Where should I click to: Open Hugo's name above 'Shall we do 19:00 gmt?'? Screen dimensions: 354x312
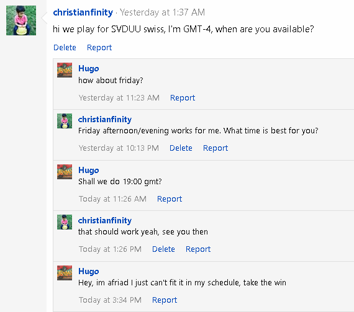(88, 170)
